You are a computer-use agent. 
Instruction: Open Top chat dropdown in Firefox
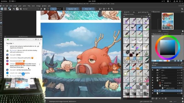(10, 43)
